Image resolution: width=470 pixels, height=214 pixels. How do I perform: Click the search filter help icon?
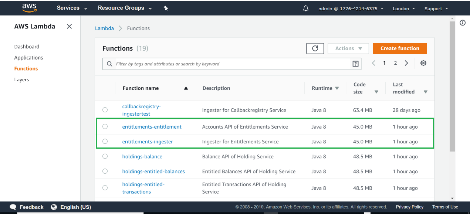coord(355,64)
